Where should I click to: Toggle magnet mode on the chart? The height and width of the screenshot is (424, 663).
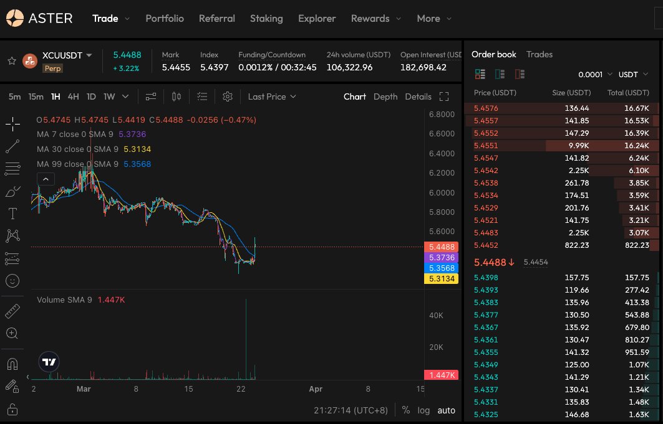click(12, 364)
